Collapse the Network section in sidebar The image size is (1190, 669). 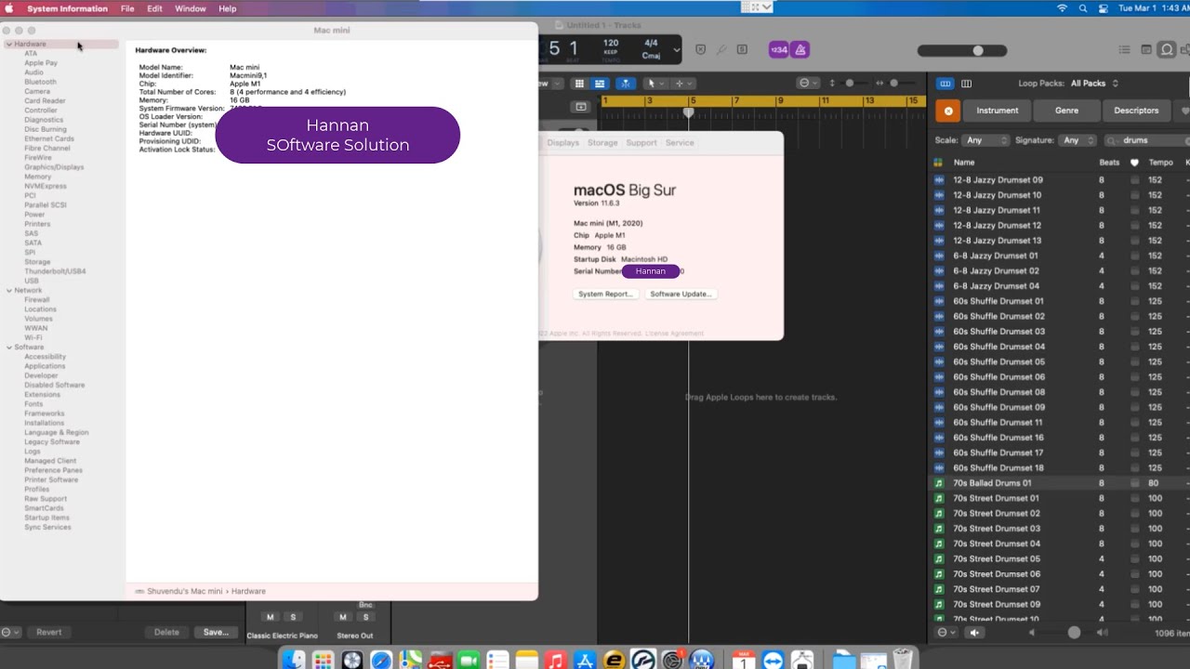point(9,291)
